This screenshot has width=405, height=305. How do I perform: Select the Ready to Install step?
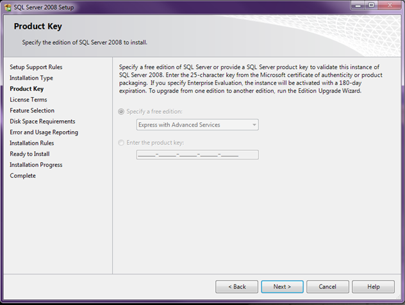29,154
